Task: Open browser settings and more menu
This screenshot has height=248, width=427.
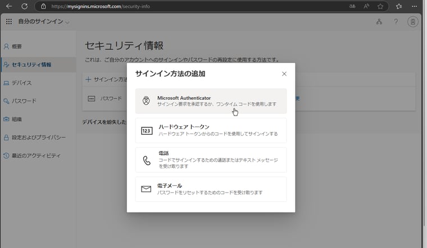Action: tap(414, 6)
